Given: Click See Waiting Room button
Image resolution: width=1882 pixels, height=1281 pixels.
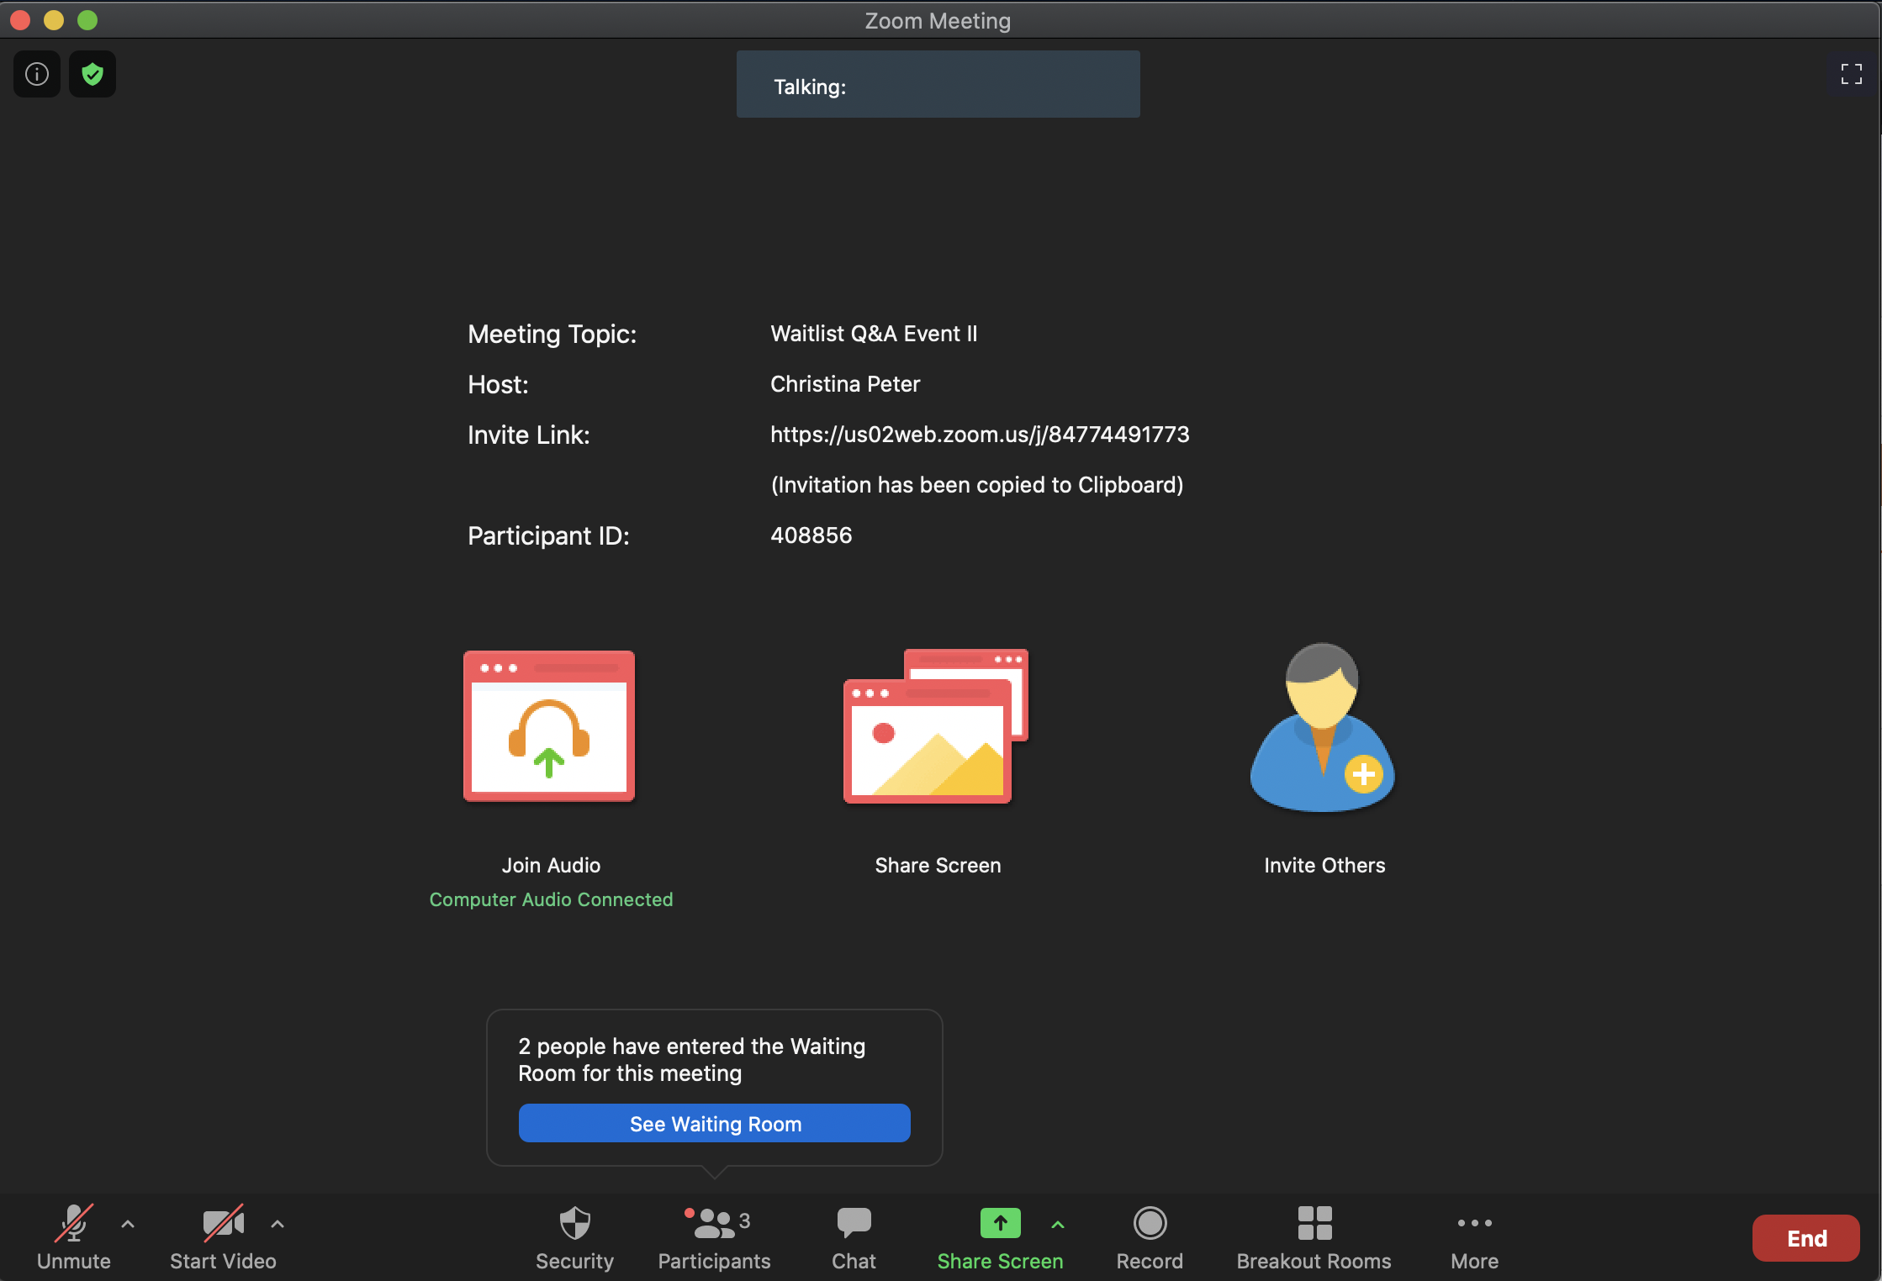Looking at the screenshot, I should click(714, 1123).
